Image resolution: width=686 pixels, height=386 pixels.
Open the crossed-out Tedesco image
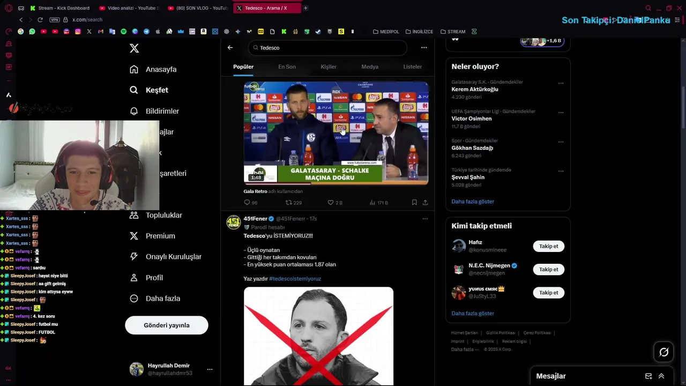(x=318, y=336)
